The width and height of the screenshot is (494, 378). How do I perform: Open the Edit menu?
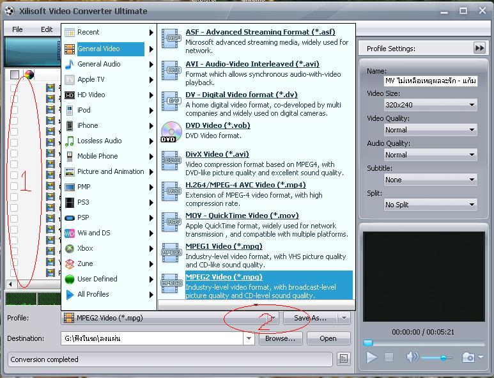coord(47,29)
